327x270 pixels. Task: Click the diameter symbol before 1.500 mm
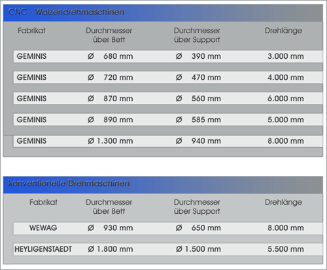179,249
